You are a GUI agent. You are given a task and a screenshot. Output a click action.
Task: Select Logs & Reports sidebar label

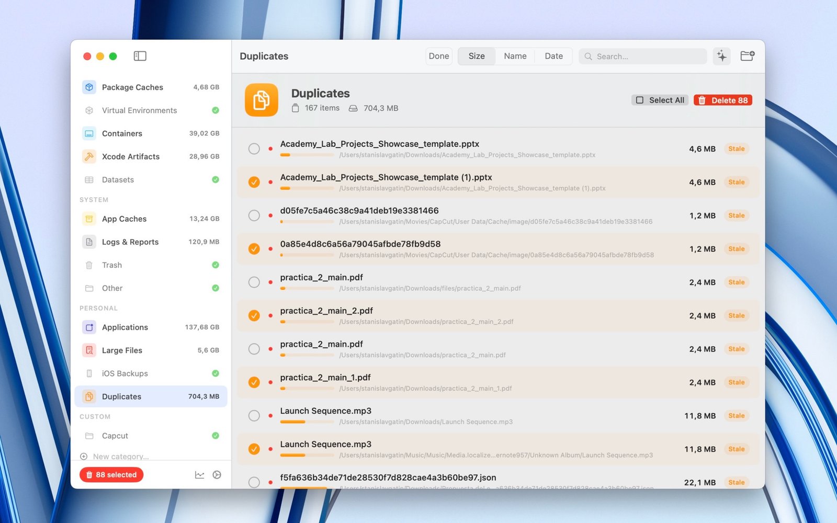tap(130, 242)
